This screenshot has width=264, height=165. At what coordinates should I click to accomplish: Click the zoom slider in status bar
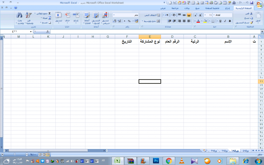(x=15, y=154)
